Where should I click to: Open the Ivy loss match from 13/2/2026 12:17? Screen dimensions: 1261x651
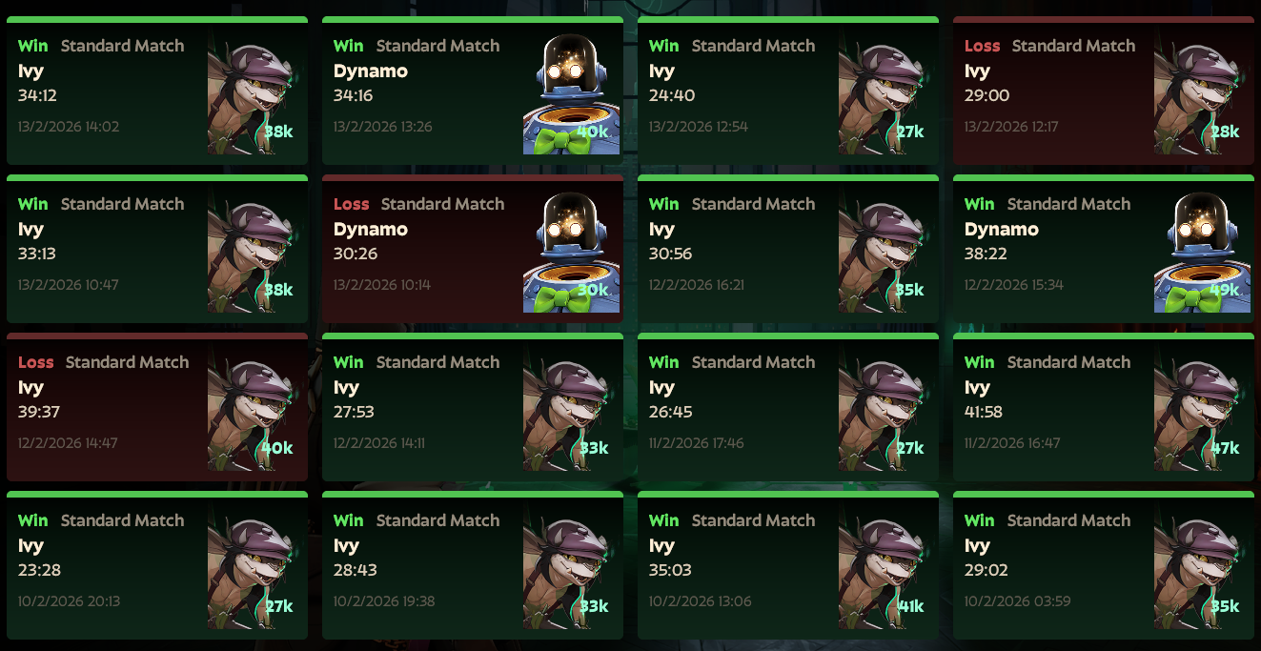click(1104, 91)
